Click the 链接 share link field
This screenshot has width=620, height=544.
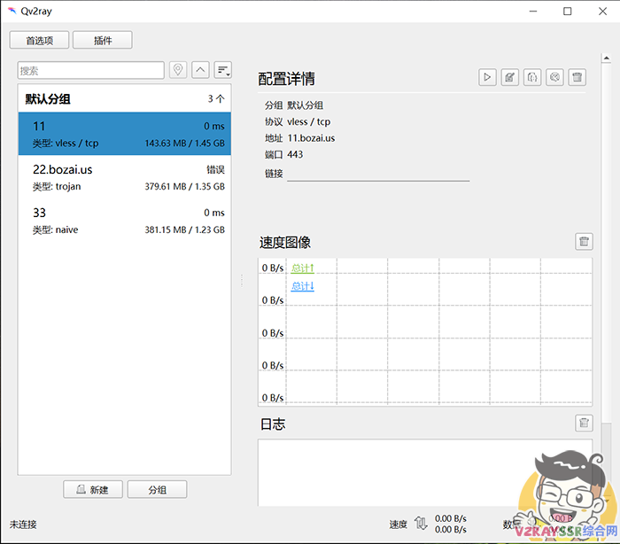tap(378, 174)
